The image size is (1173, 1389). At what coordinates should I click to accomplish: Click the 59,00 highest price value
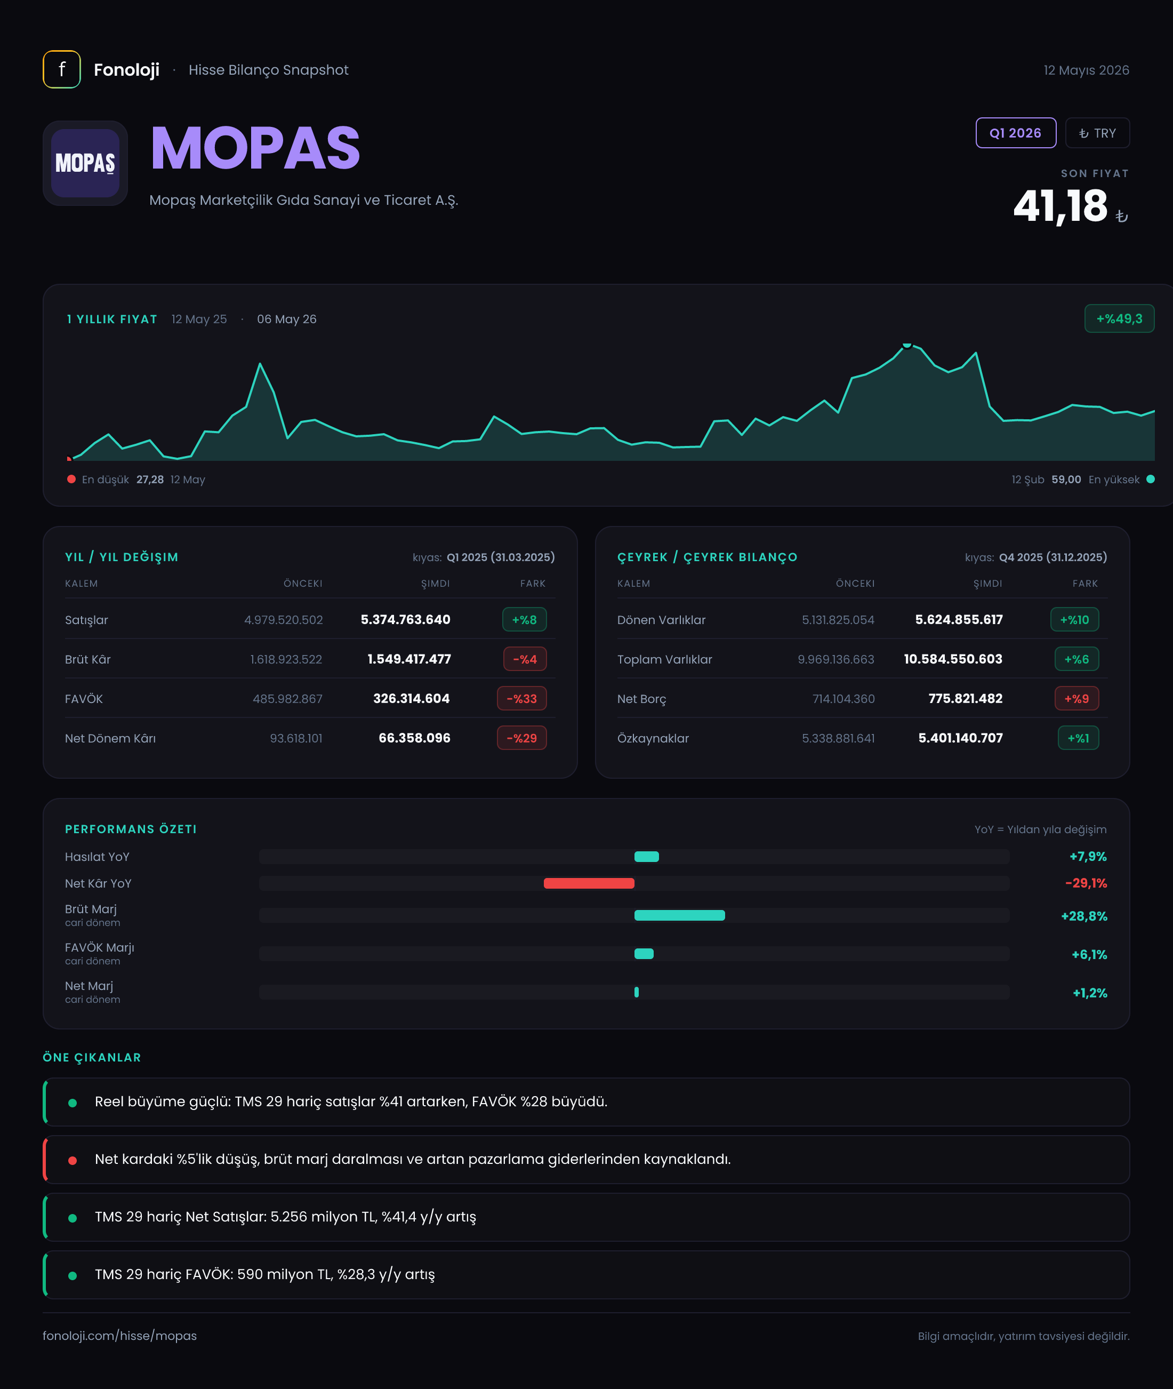1066,479
